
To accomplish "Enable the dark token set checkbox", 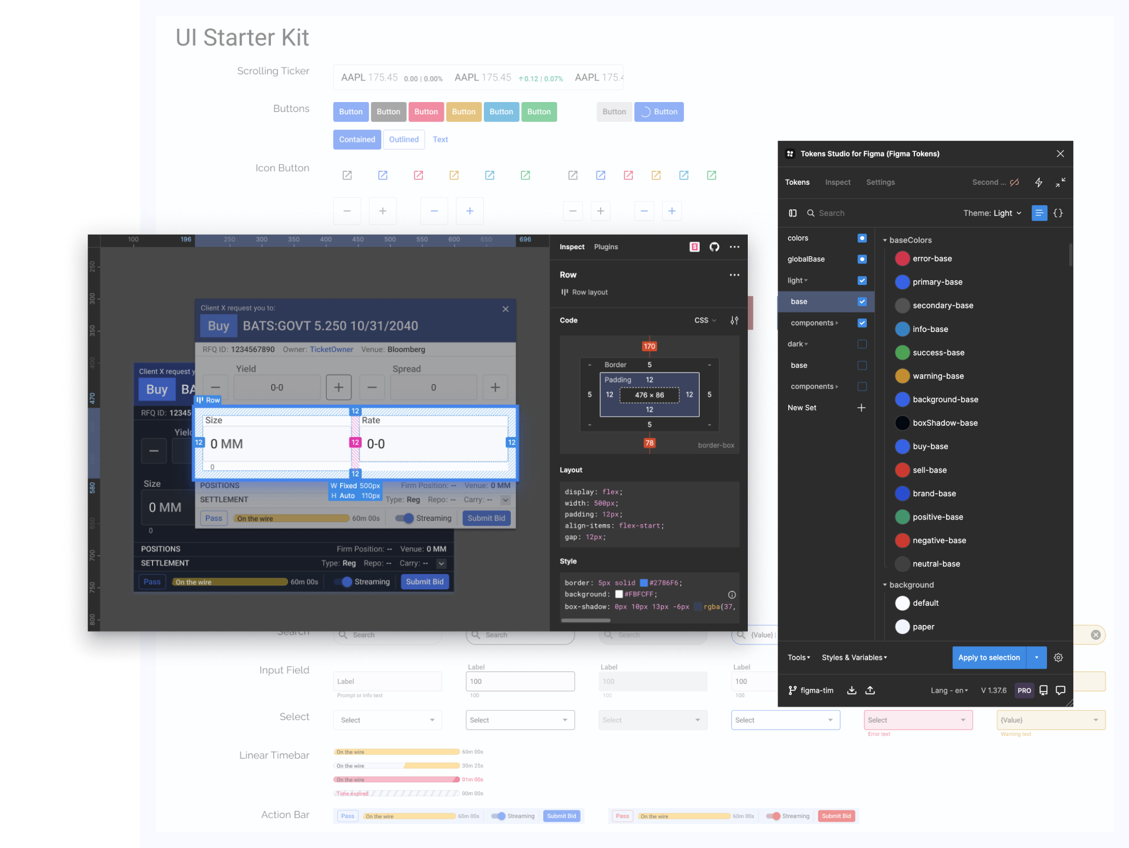I will coord(862,344).
